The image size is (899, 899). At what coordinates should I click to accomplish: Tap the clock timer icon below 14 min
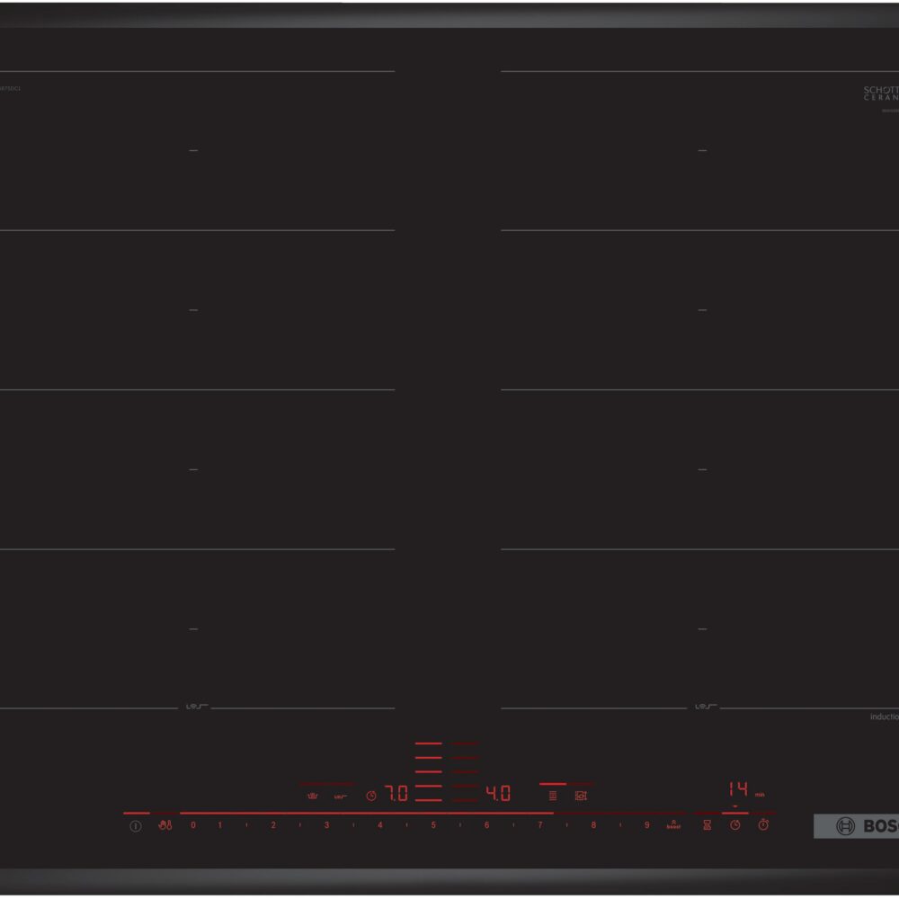tap(735, 825)
